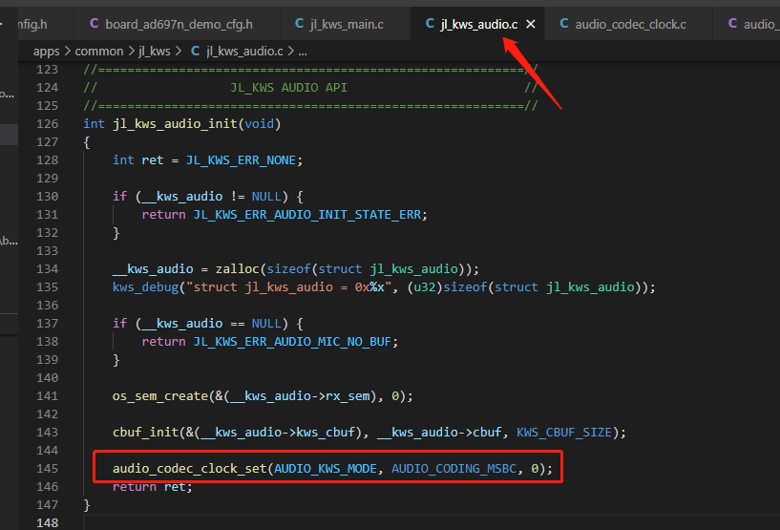Switch to board_ad697n_demo_cfg.h tab
Viewport: 780px width, 530px height.
point(179,24)
